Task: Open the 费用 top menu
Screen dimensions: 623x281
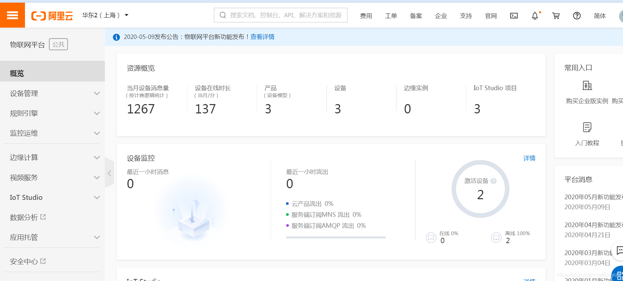Action: coord(366,16)
